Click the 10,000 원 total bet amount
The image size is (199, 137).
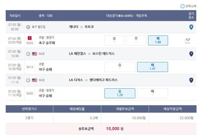point(115,129)
